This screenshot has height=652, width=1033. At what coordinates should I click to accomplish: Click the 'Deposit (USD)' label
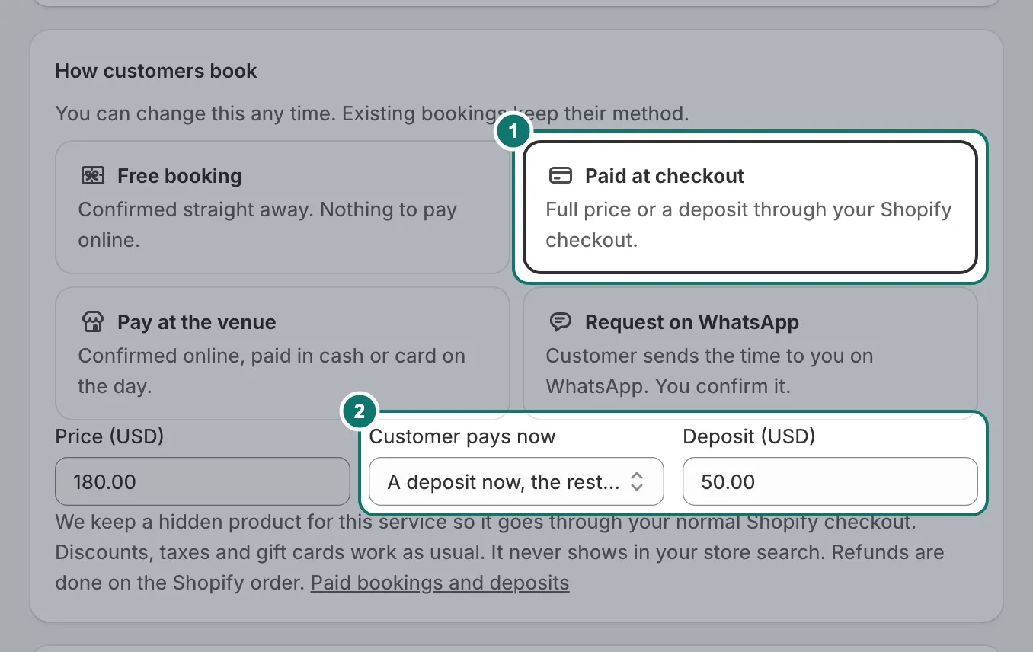[749, 437]
